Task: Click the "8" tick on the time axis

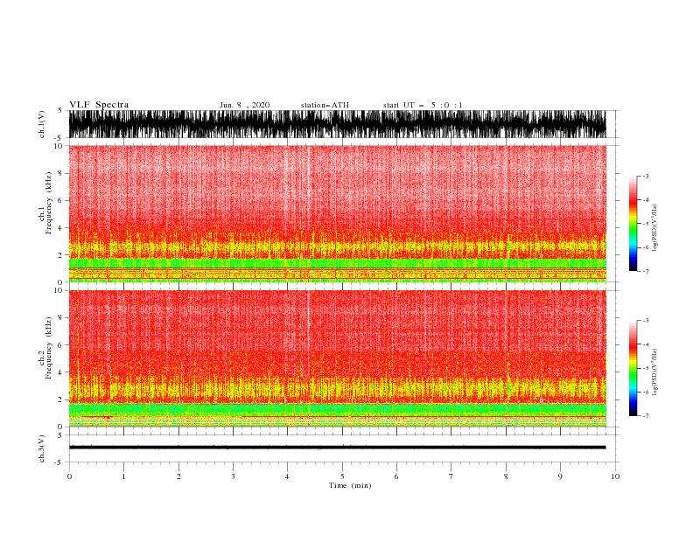Action: [506, 476]
